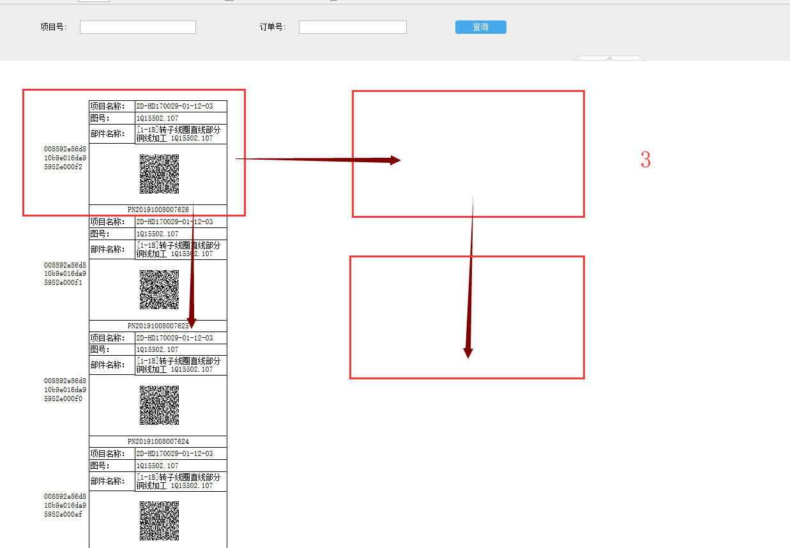Click the 转子线圈直线部分 part name in the PN20191008007625 card
Image resolution: width=790 pixels, height=548 pixels.
click(x=178, y=249)
